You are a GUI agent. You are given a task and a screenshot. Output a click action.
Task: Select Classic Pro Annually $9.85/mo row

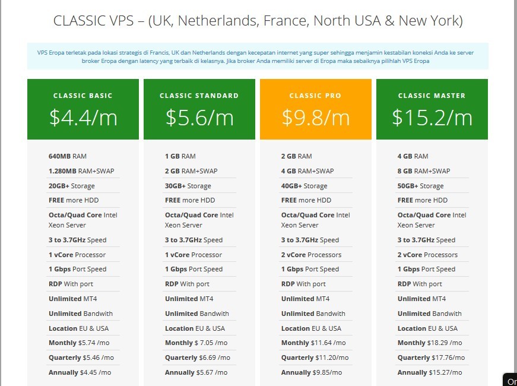pyautogui.click(x=311, y=372)
